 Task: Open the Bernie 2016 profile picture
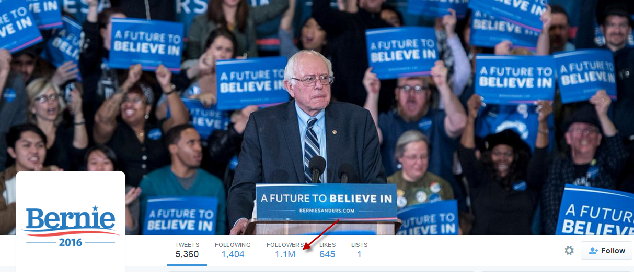(71, 221)
